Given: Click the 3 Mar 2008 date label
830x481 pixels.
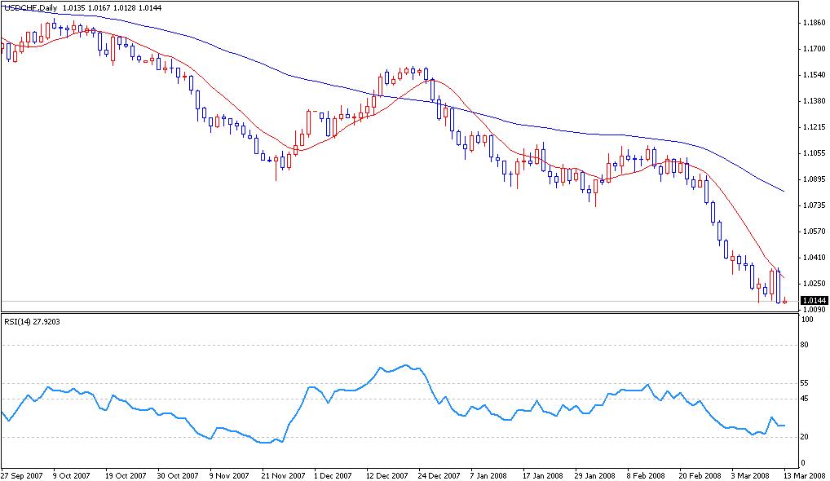Looking at the screenshot, I should click(x=750, y=476).
